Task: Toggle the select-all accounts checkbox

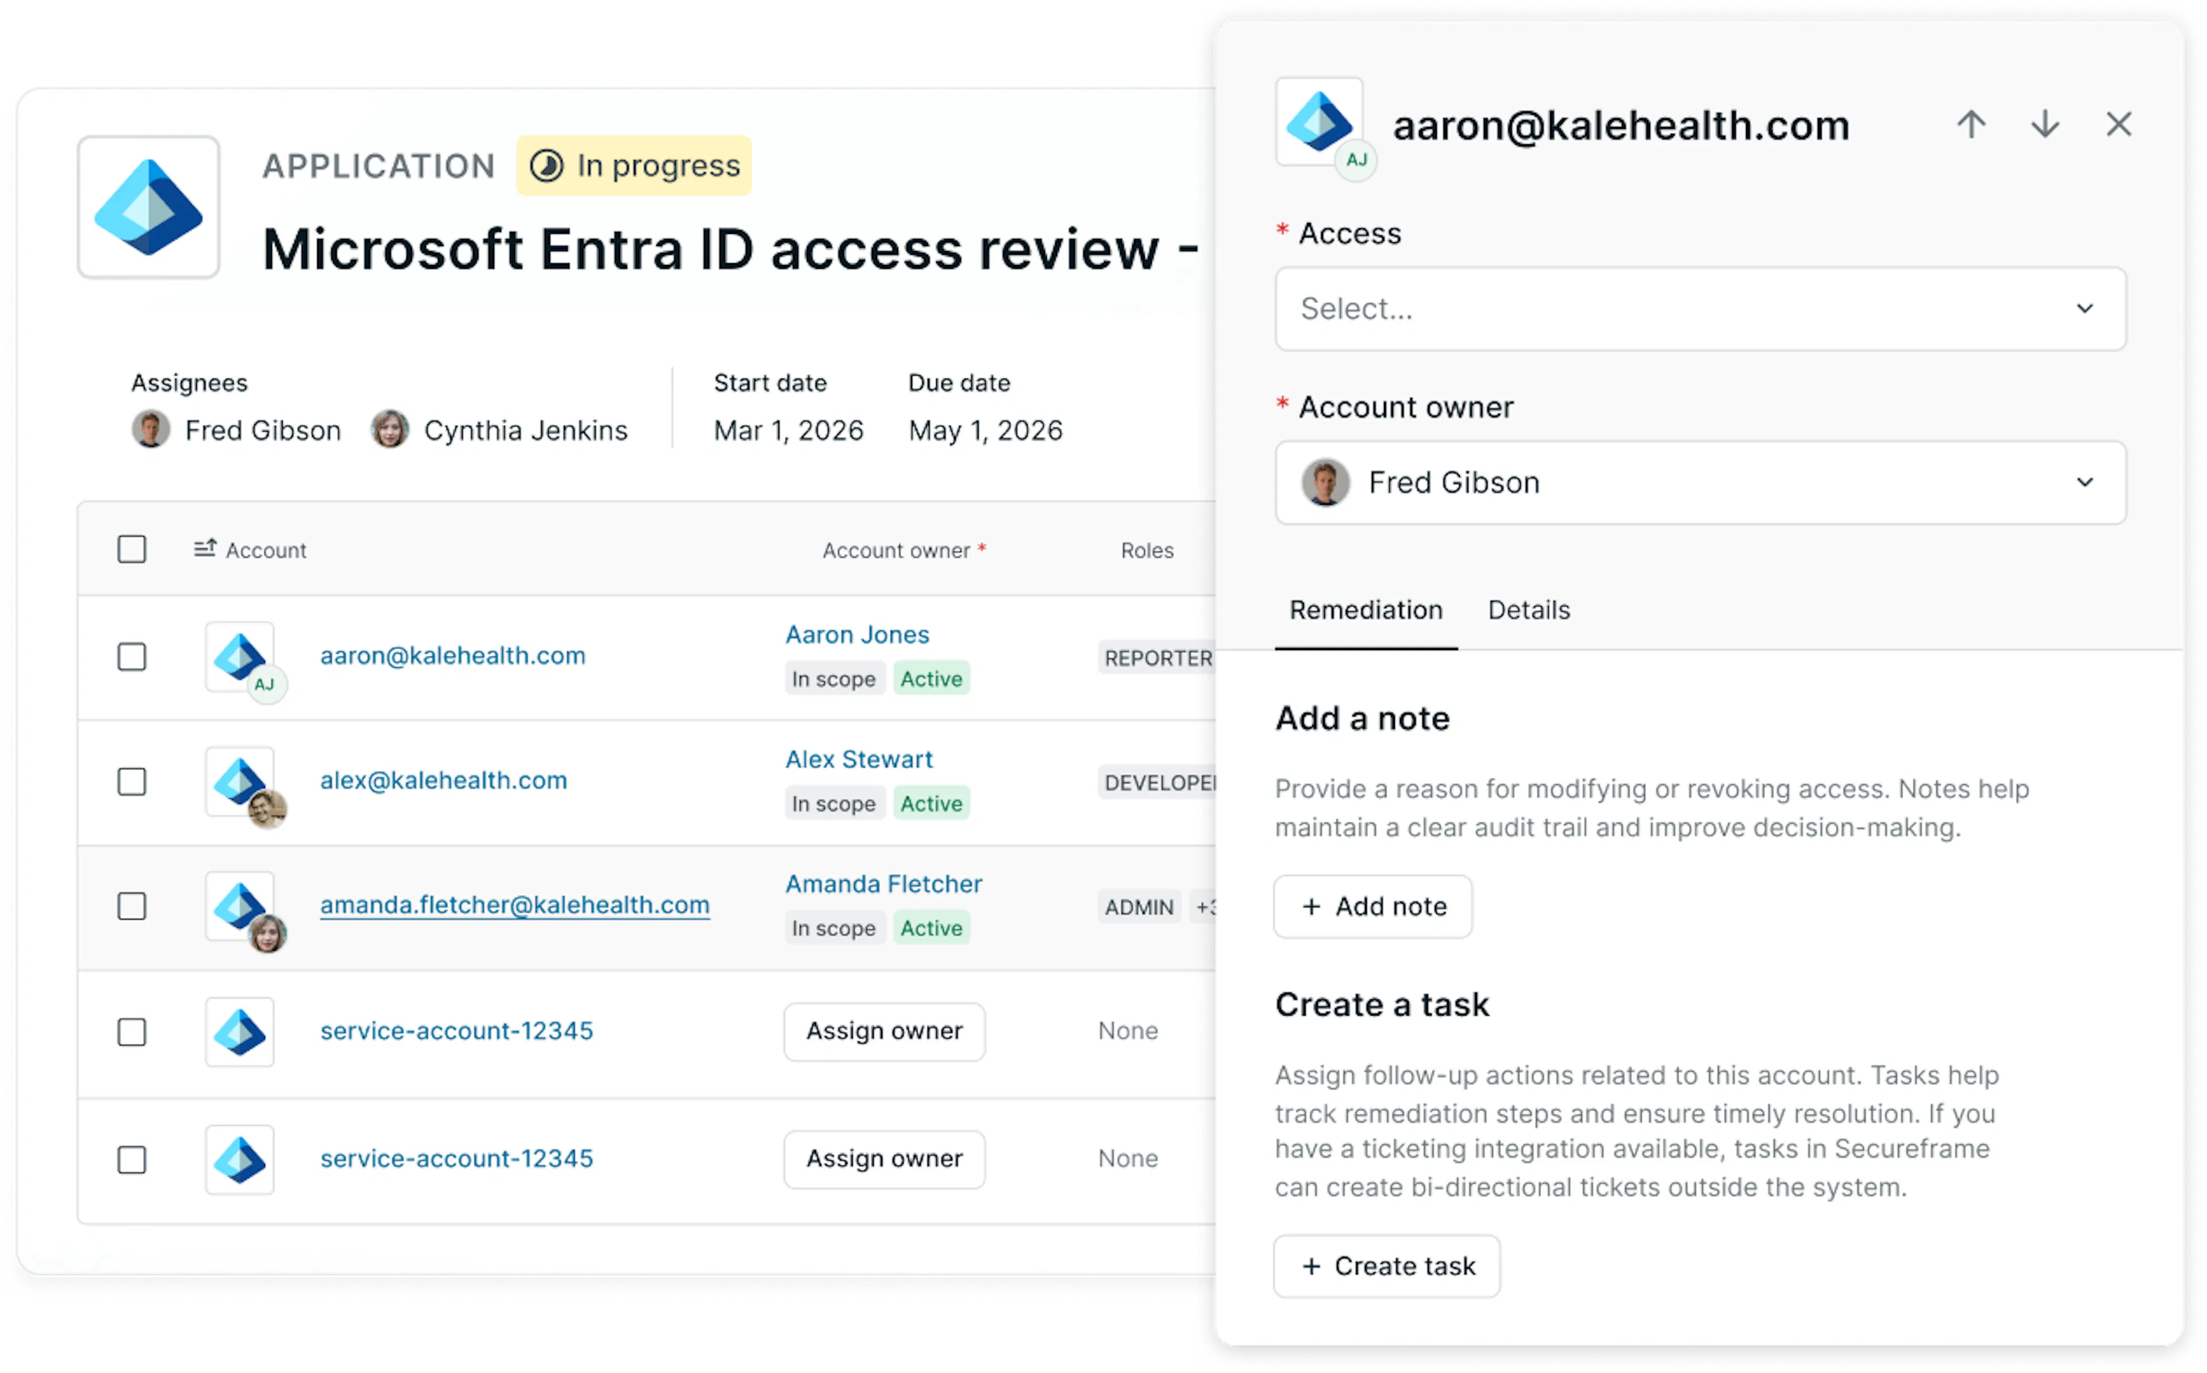Action: tap(132, 549)
